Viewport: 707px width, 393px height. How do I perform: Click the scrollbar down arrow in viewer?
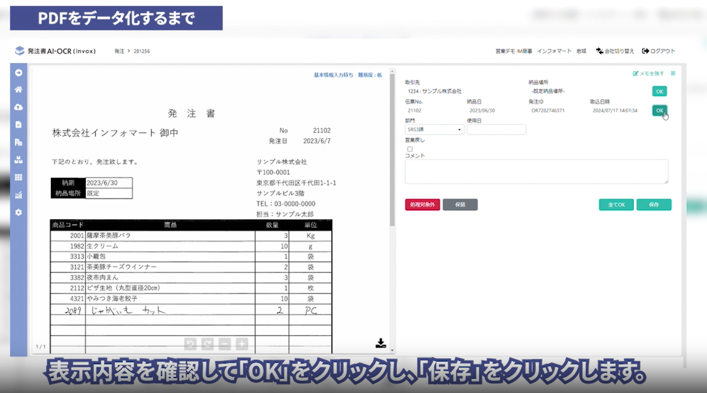[x=392, y=350]
